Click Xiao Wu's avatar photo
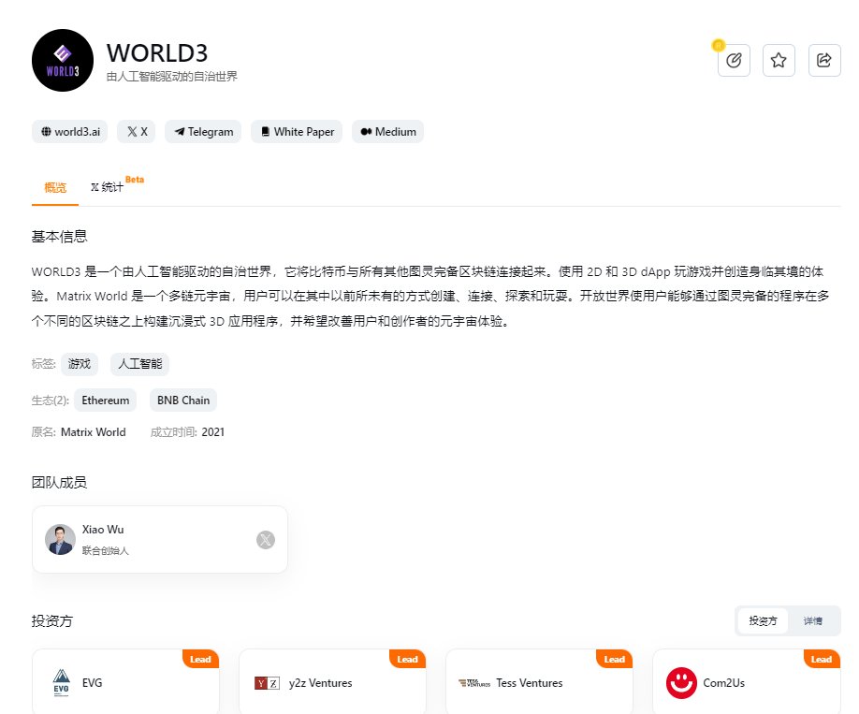The image size is (859, 714). pyautogui.click(x=60, y=540)
